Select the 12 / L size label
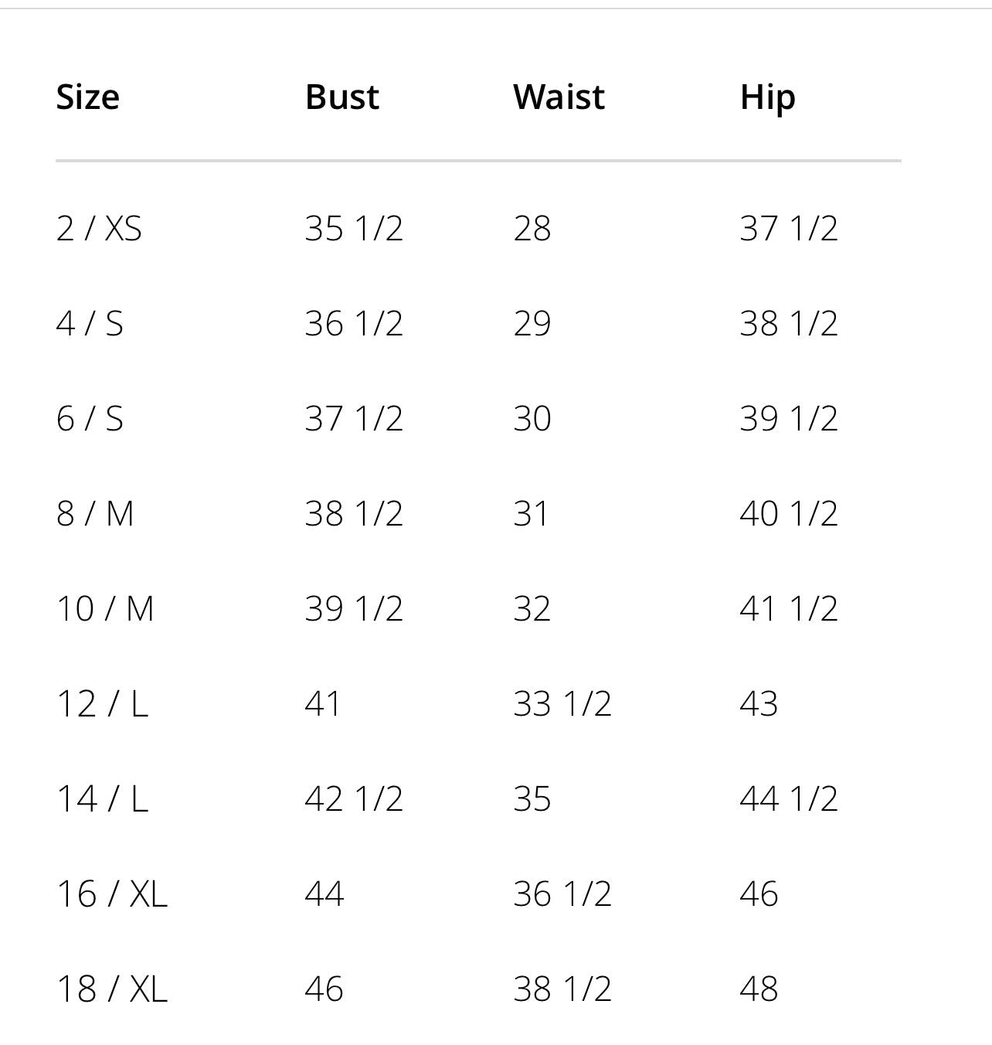 pyautogui.click(x=102, y=704)
